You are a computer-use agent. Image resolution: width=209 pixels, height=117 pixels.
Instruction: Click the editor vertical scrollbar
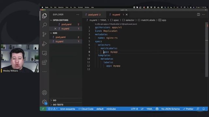207,49
